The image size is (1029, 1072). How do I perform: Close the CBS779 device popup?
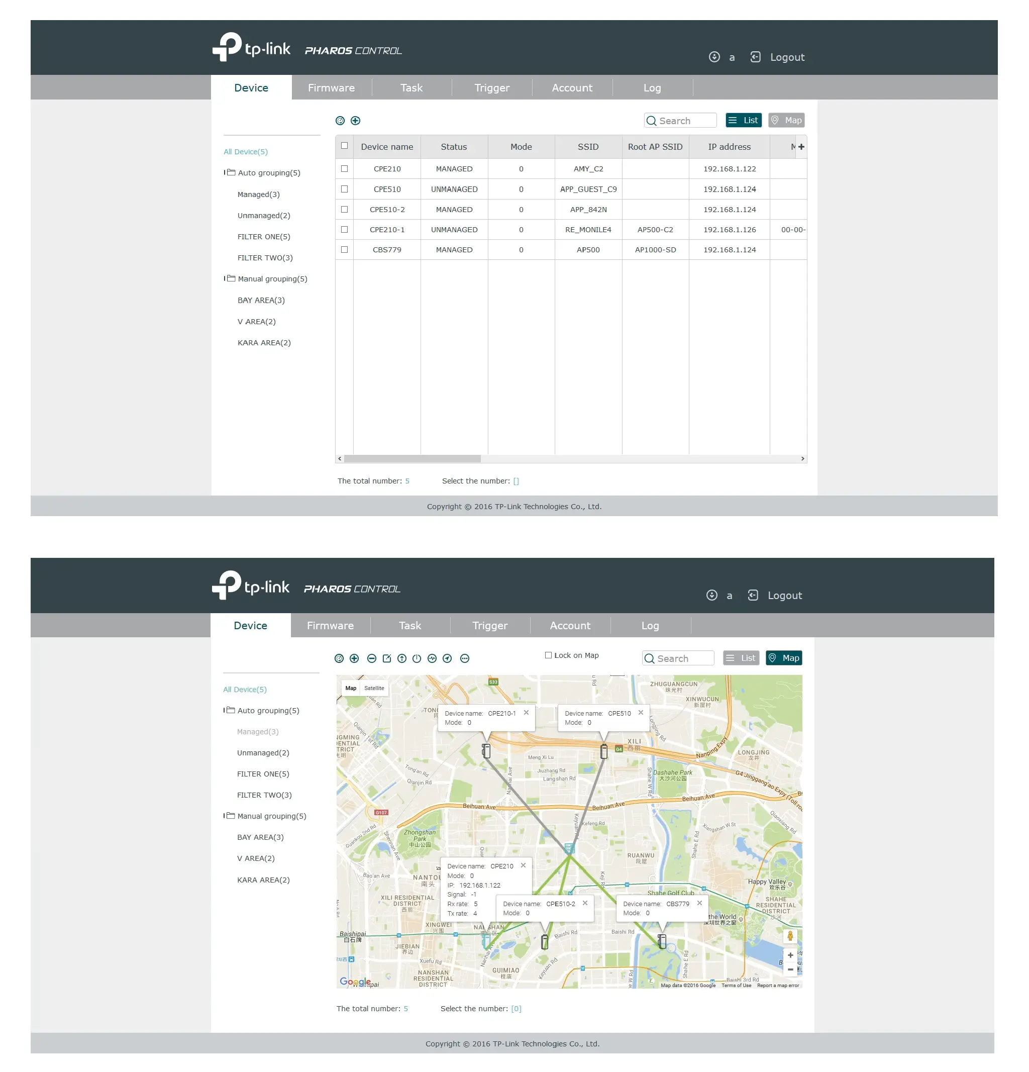699,903
